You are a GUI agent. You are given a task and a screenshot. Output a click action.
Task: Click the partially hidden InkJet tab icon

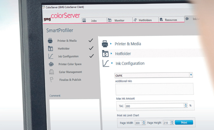pos(187,19)
